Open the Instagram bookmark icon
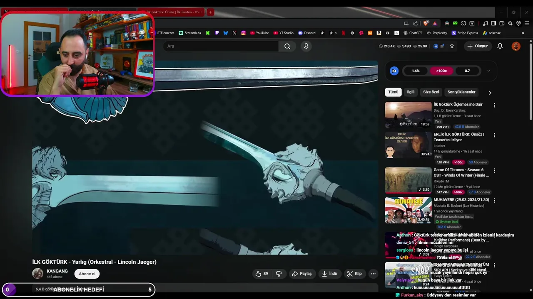The image size is (533, 299). click(x=244, y=33)
